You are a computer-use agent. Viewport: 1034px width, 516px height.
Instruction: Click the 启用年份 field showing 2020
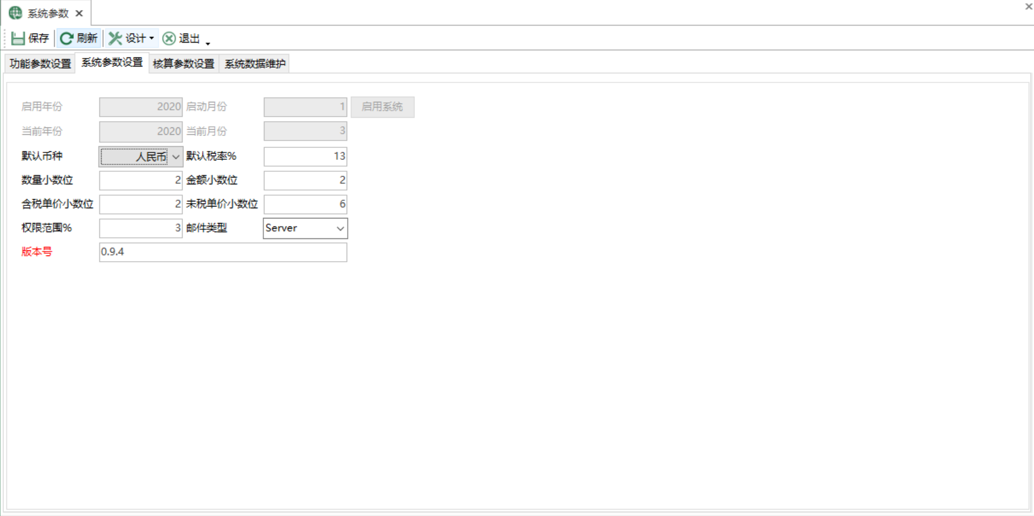point(140,107)
